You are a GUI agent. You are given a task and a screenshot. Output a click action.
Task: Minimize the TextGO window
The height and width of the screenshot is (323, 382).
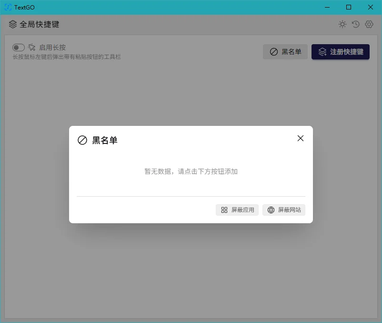[x=327, y=7]
